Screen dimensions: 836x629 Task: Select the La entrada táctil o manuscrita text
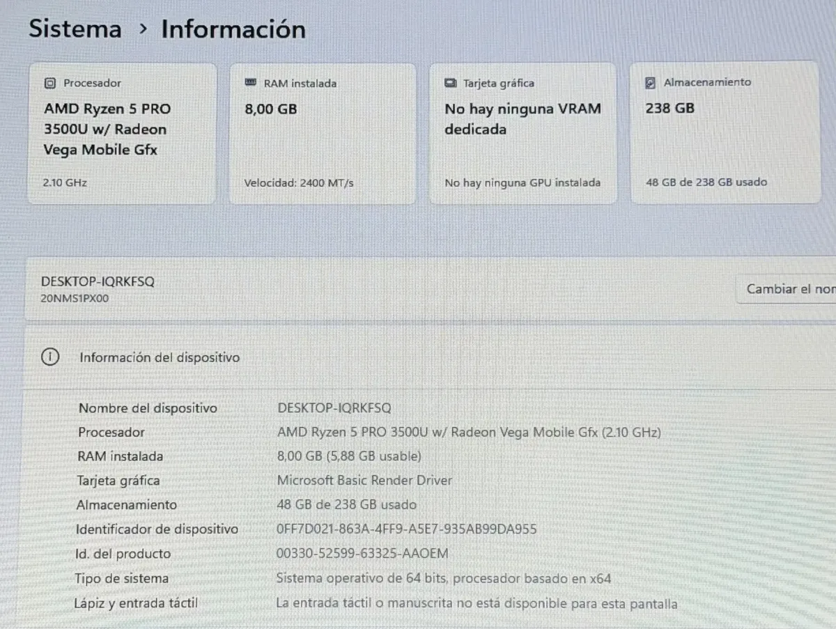[x=477, y=603]
